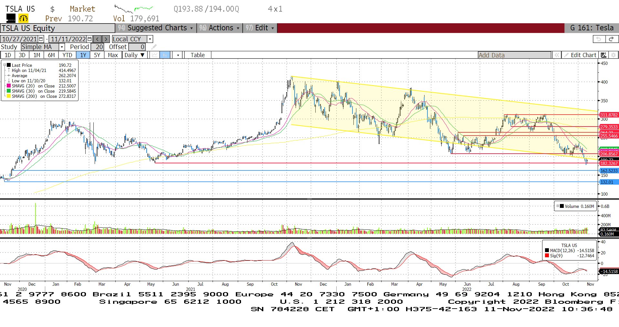This screenshot has height=327, width=619.
Task: Click the -14.5158 MACD axis value label
Action: click(609, 271)
